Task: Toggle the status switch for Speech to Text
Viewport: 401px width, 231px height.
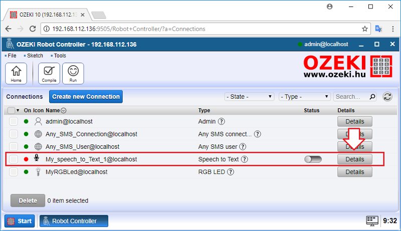Action: 313,159
